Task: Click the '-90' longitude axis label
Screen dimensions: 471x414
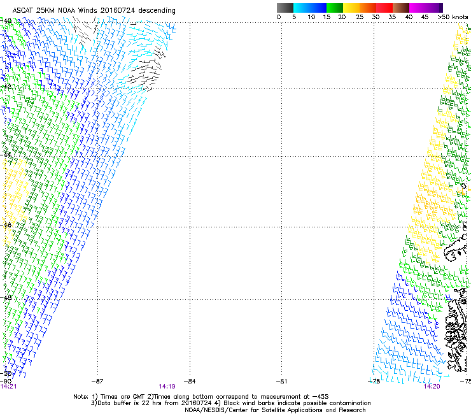Action: (x=6, y=382)
